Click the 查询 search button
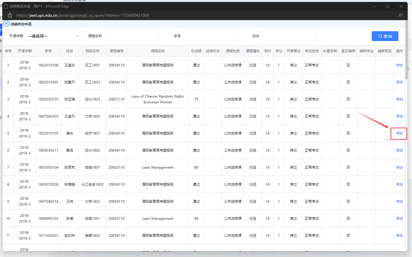Screen dimensions: 412x257 pyautogui.click(x=385, y=36)
